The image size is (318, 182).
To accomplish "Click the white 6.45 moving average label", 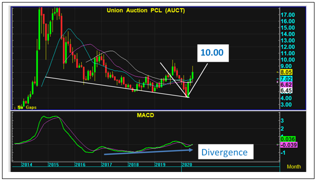I will click(x=286, y=90).
